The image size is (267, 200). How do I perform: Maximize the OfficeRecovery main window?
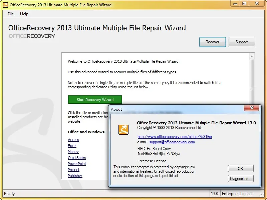tap(244, 4)
